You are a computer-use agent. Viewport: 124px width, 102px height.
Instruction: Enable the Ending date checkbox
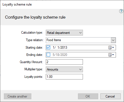(49, 55)
